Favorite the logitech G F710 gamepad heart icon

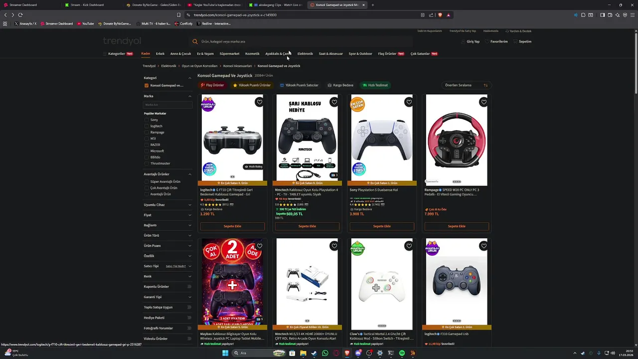(259, 102)
